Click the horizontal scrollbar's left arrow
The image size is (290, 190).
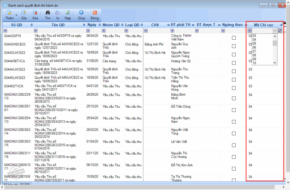click(2, 187)
